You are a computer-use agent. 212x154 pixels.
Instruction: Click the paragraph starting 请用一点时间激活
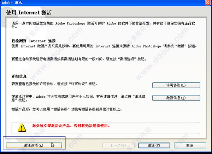click(x=103, y=25)
